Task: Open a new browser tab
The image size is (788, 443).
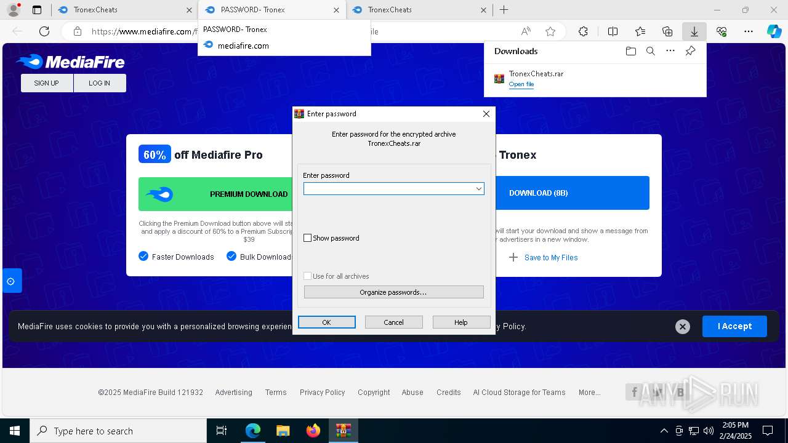Action: 504,10
